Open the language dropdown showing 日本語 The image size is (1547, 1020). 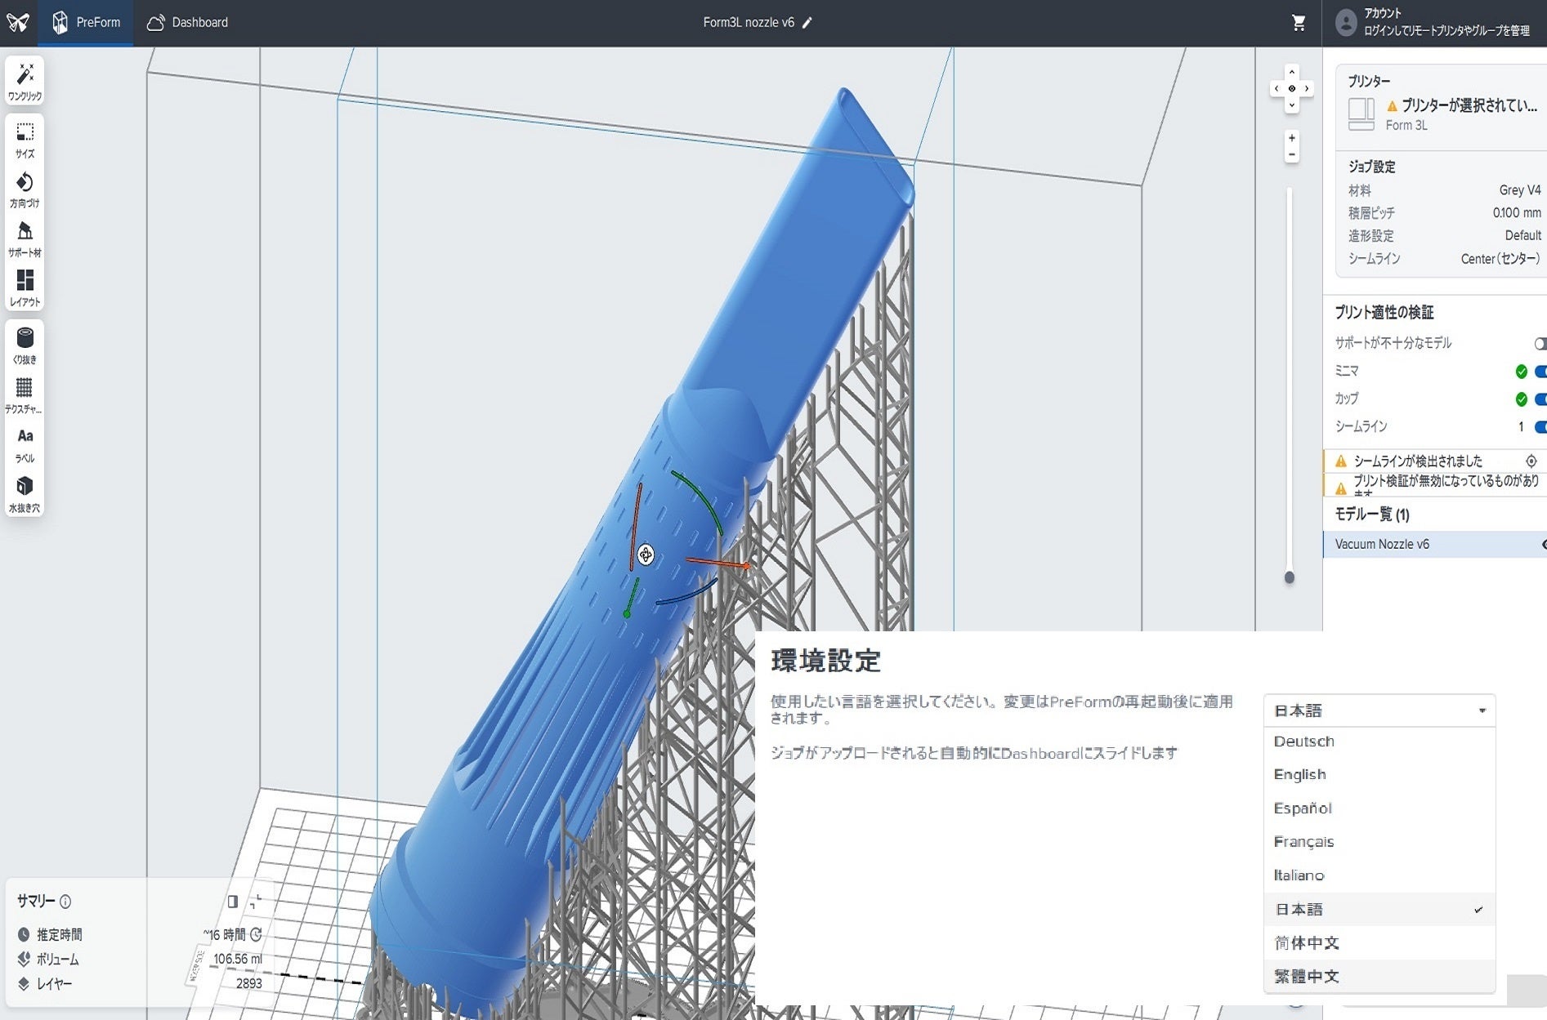pos(1379,710)
